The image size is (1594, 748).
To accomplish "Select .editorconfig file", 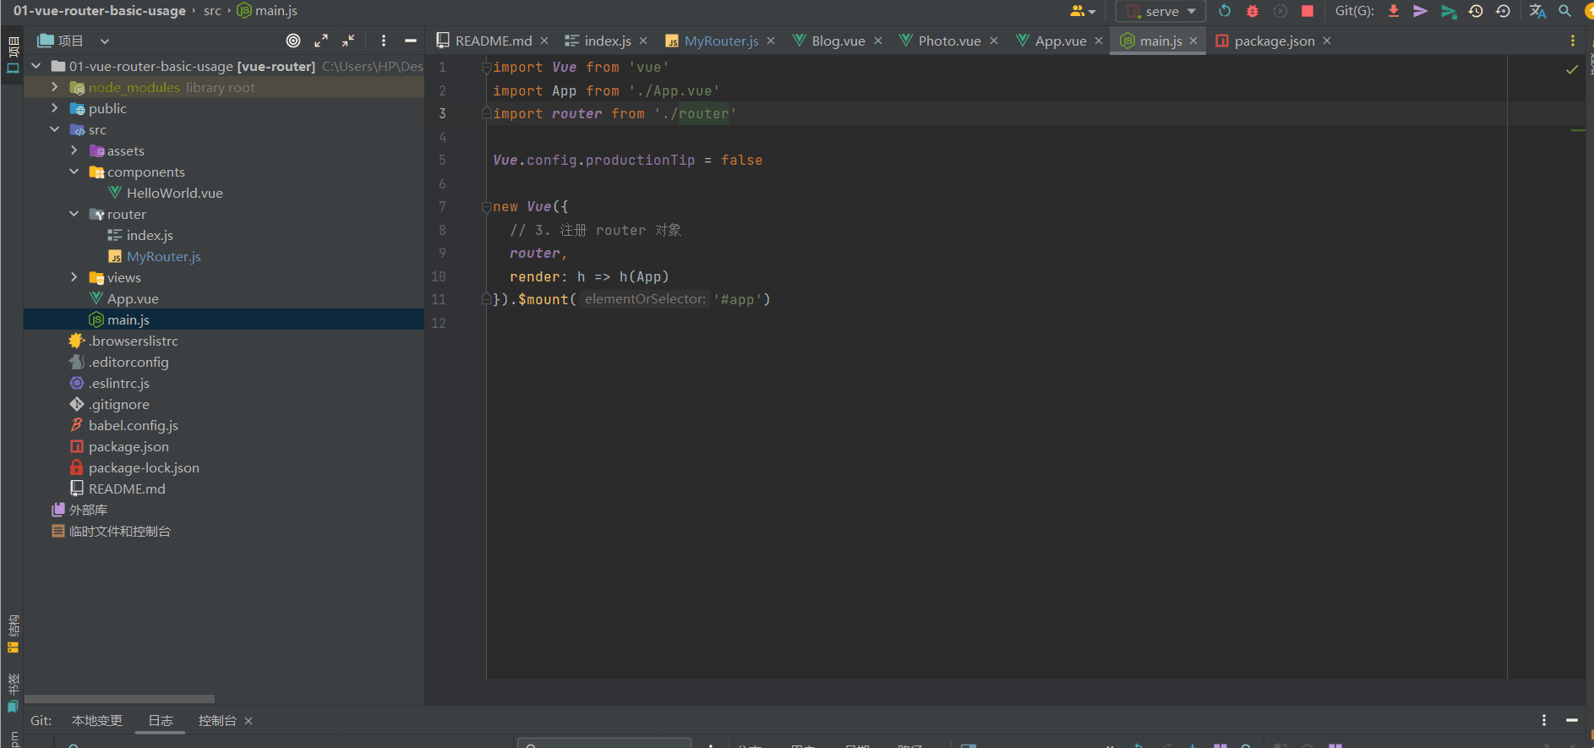I will point(128,362).
